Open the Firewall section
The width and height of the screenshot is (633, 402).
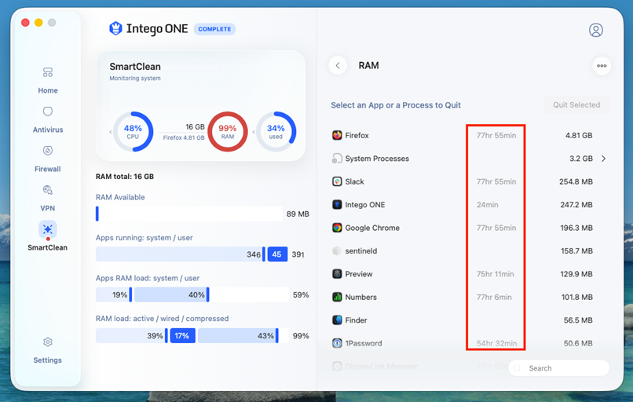[48, 159]
